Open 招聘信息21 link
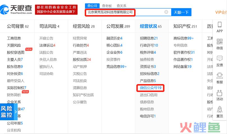Image resolution: width=227 pixels, height=134 pixels. click(149, 38)
